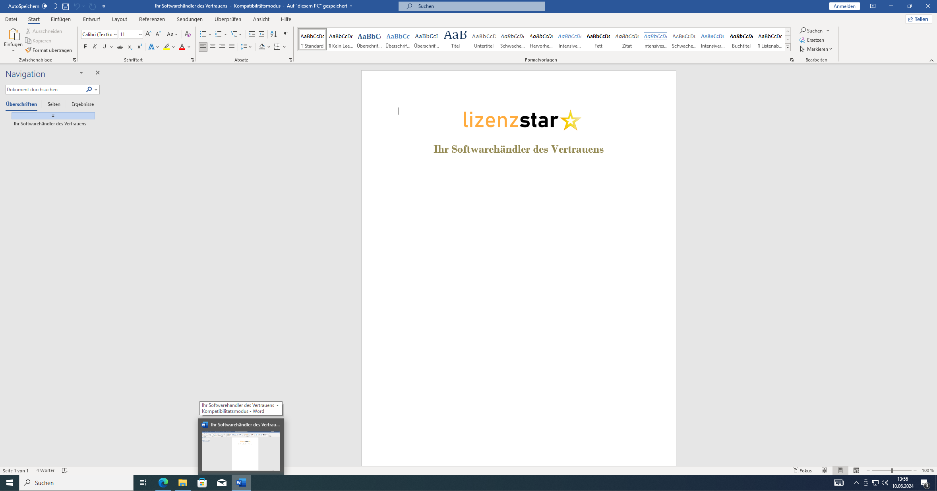Click Format übertragen paintbrush

(49, 50)
